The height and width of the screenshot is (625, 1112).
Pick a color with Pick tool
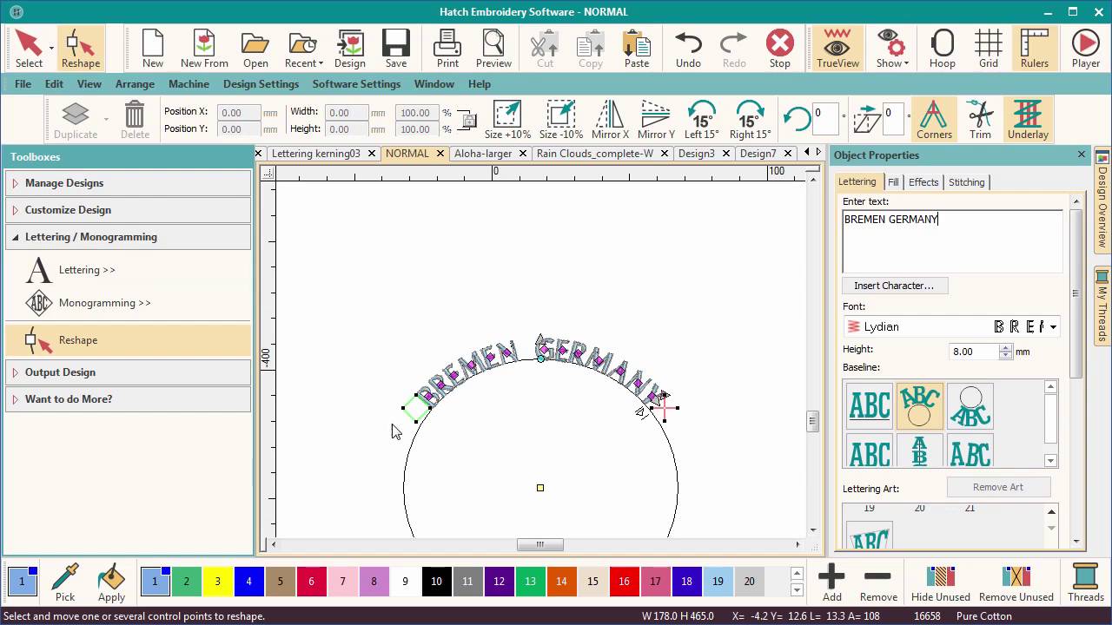click(65, 582)
